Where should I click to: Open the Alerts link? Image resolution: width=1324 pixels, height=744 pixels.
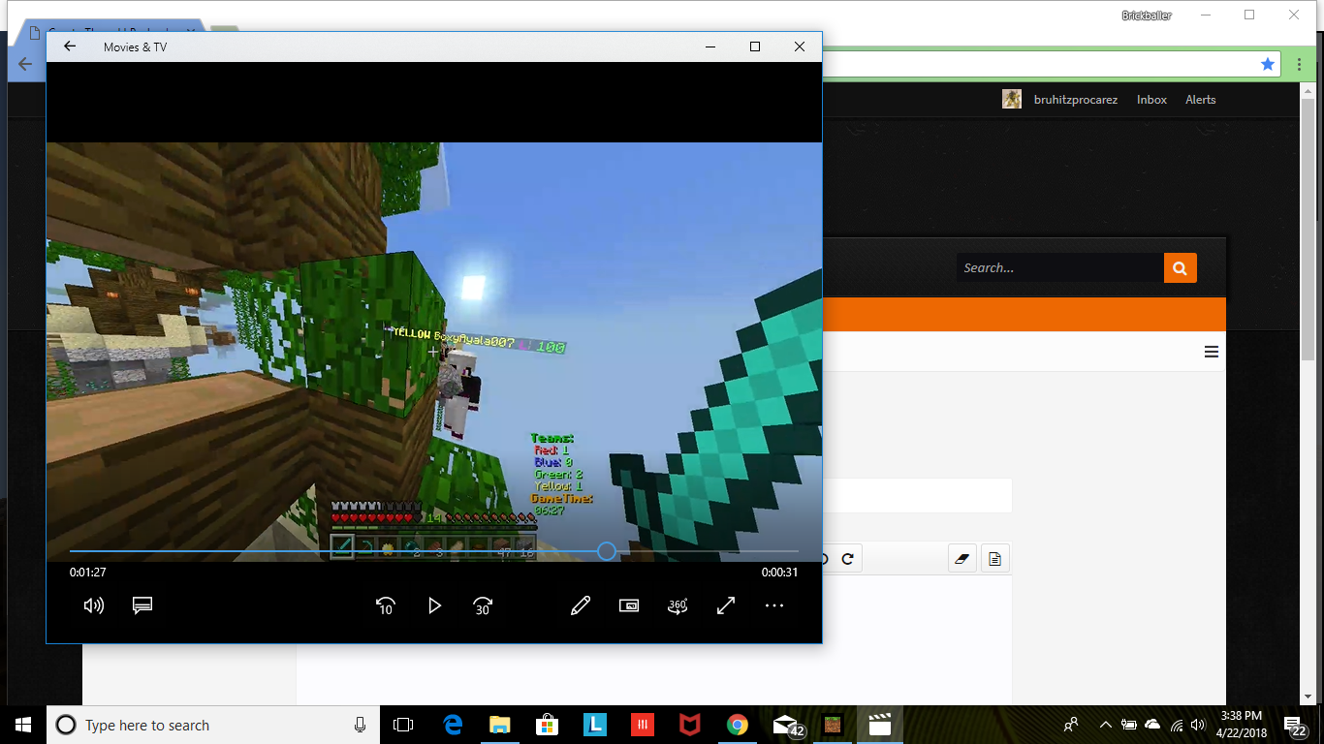(x=1200, y=100)
